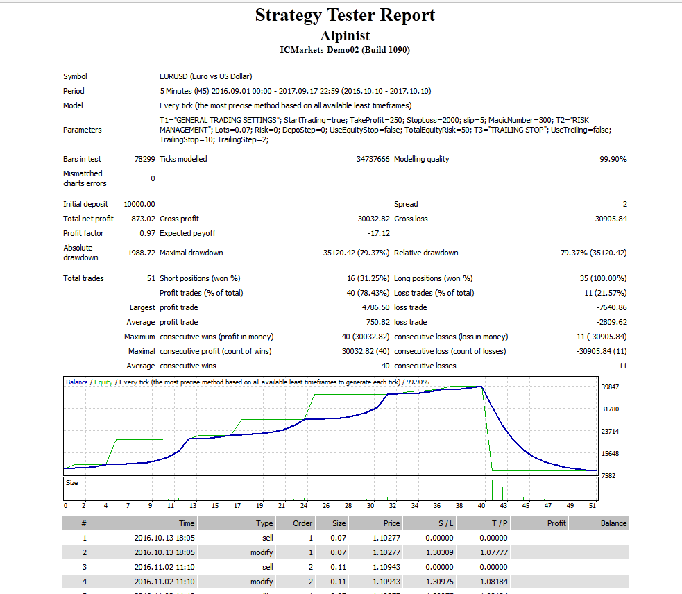Click row 3 time 2016.11.02 11:10
Image resolution: width=682 pixels, height=594 pixels.
[164, 567]
